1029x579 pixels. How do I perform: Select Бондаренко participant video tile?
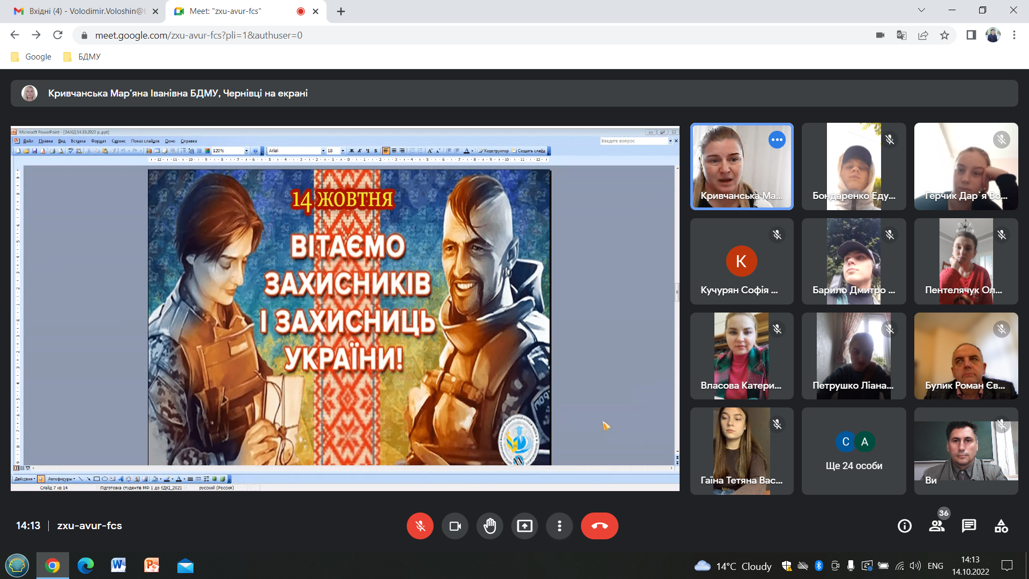tap(854, 166)
